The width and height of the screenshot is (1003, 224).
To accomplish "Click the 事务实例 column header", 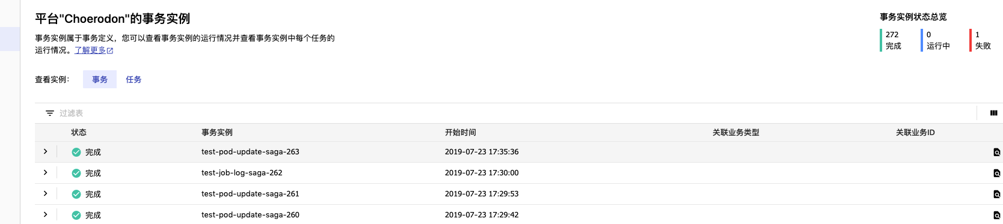I will pyautogui.click(x=217, y=133).
